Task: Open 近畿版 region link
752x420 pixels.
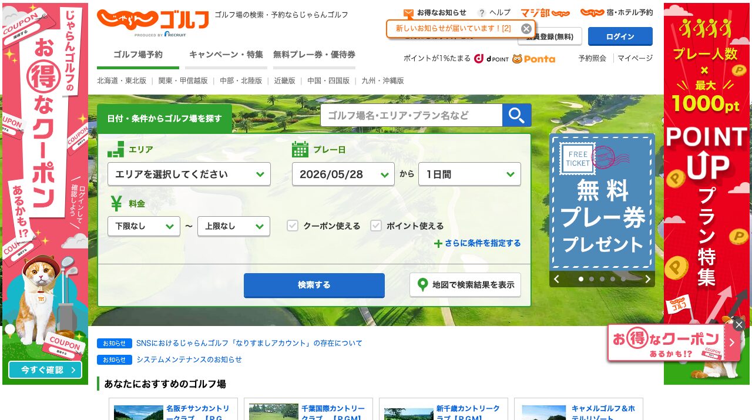Action: (285, 81)
